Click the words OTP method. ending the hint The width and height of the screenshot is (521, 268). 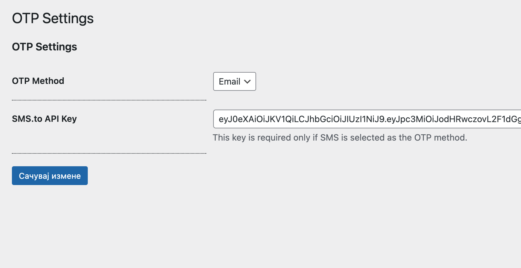(x=441, y=137)
